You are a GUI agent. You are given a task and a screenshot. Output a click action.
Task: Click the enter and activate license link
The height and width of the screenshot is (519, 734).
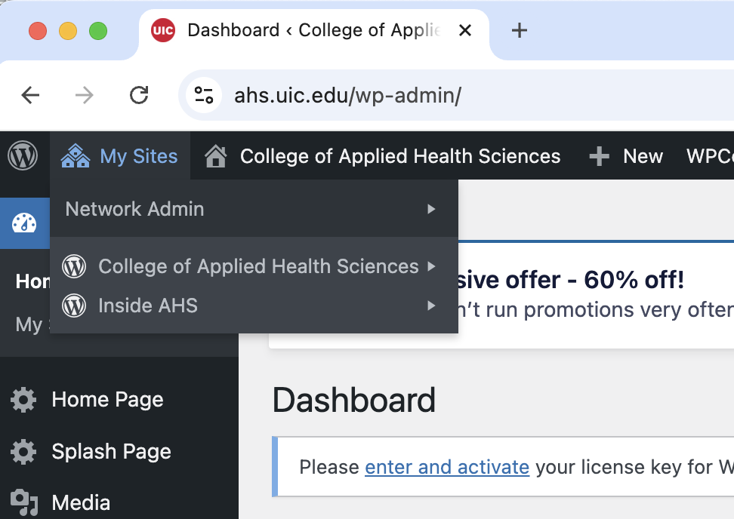click(447, 467)
